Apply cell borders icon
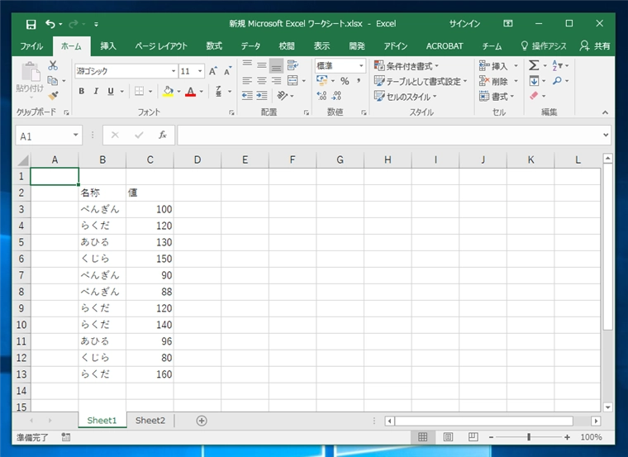 139,92
